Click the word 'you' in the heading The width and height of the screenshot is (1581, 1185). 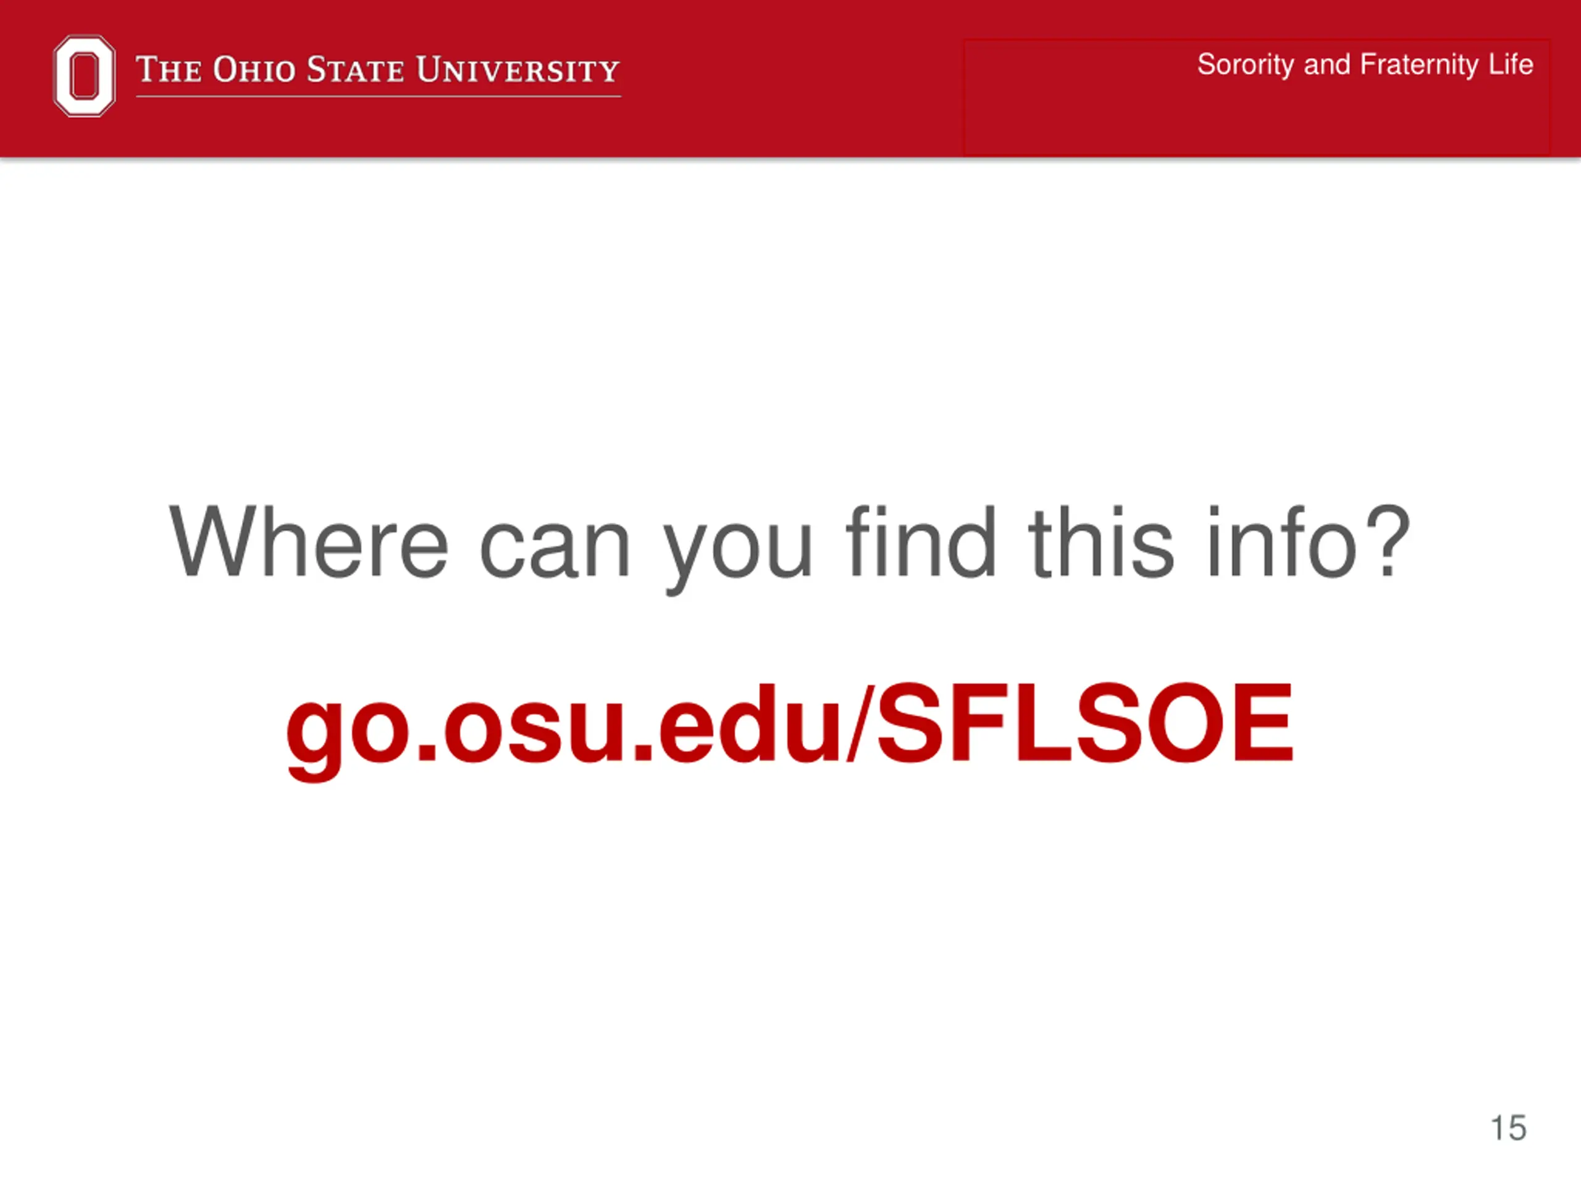pos(737,550)
